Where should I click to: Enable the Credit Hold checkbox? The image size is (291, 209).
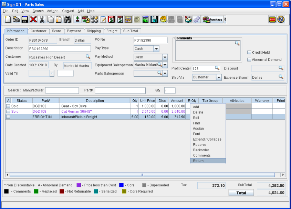249,53
